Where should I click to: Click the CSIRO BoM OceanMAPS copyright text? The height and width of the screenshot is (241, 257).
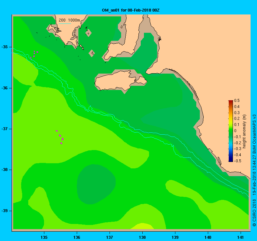tap(254, 170)
